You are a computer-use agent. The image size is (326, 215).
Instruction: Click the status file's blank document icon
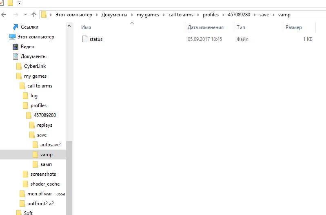click(x=85, y=39)
